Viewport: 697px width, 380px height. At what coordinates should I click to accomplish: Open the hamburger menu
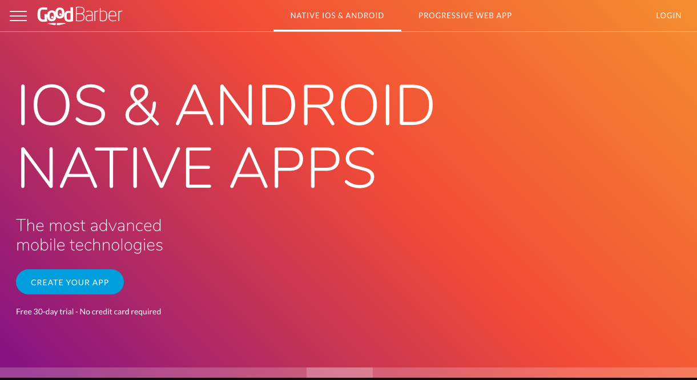click(x=18, y=16)
